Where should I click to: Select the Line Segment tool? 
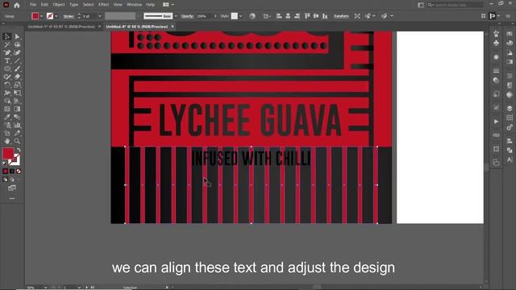pos(17,61)
